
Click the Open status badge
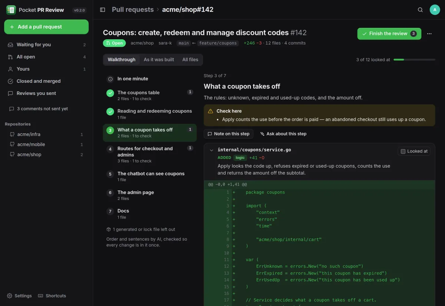tap(114, 43)
